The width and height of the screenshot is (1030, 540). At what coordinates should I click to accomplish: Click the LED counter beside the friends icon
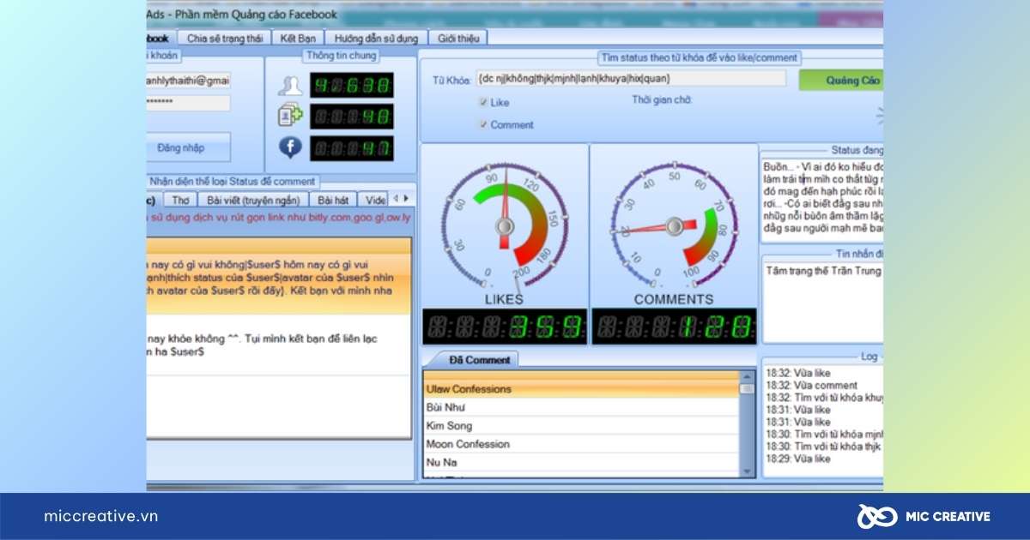[x=352, y=85]
